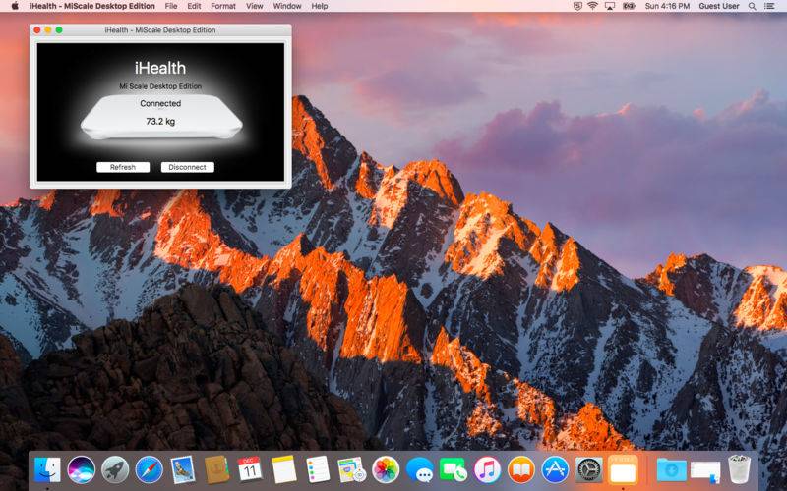787x491 pixels.
Task: Launch iTunes music icon
Action: [x=487, y=469]
